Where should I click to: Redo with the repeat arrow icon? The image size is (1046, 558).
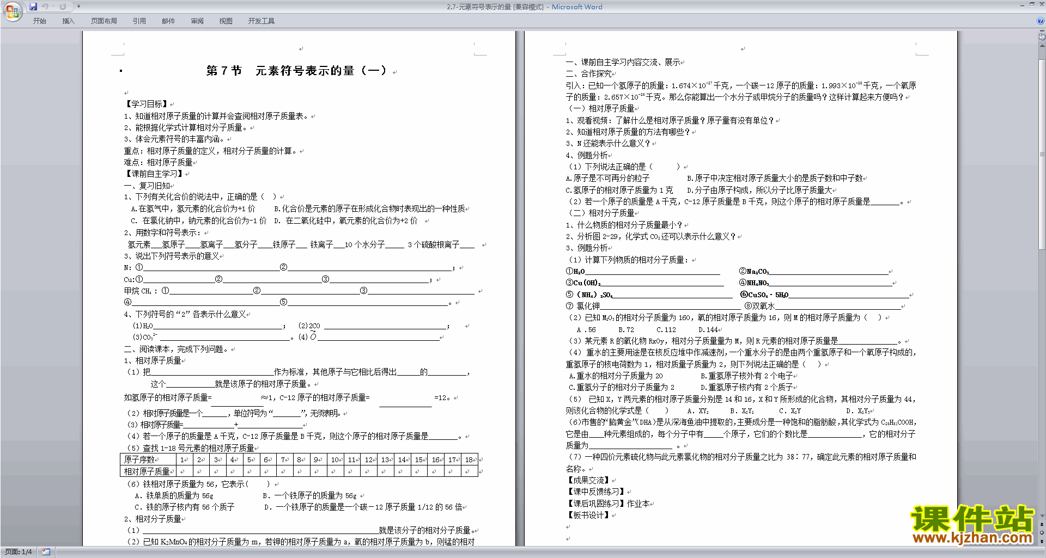(x=63, y=7)
